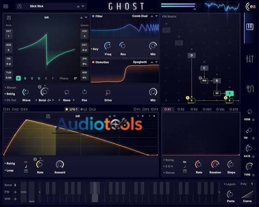Toggle oscillator Retrig option
Screen dimensions: 259x207
10,94
